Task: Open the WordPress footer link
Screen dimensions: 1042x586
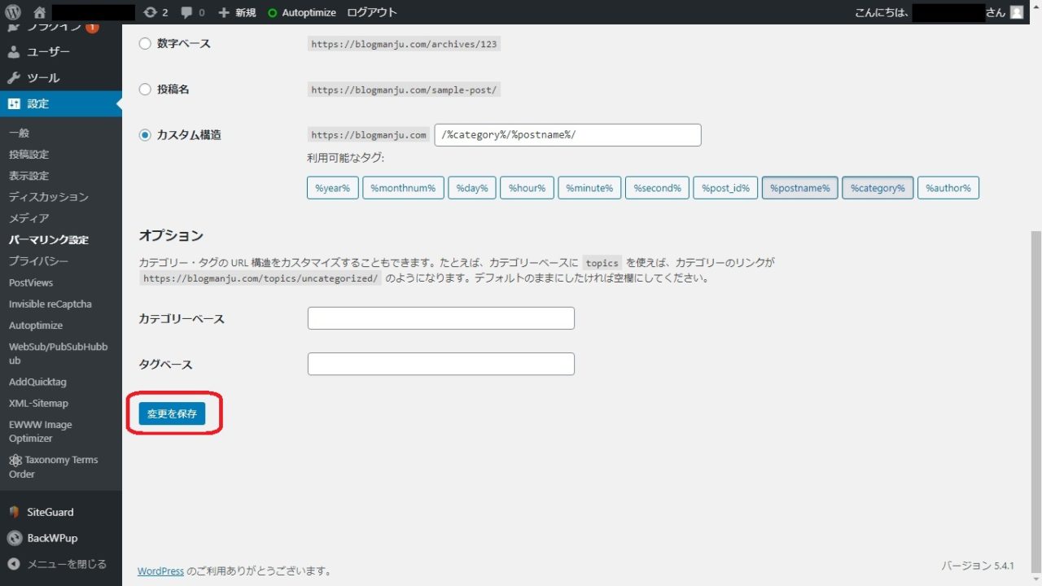Action: 160,571
